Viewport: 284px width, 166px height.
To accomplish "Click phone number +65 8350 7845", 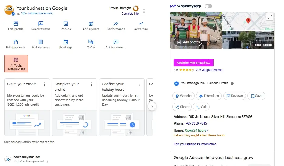I will click(196, 123).
